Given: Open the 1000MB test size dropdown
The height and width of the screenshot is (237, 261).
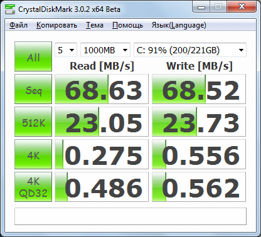Looking at the screenshot, I should tap(105, 50).
